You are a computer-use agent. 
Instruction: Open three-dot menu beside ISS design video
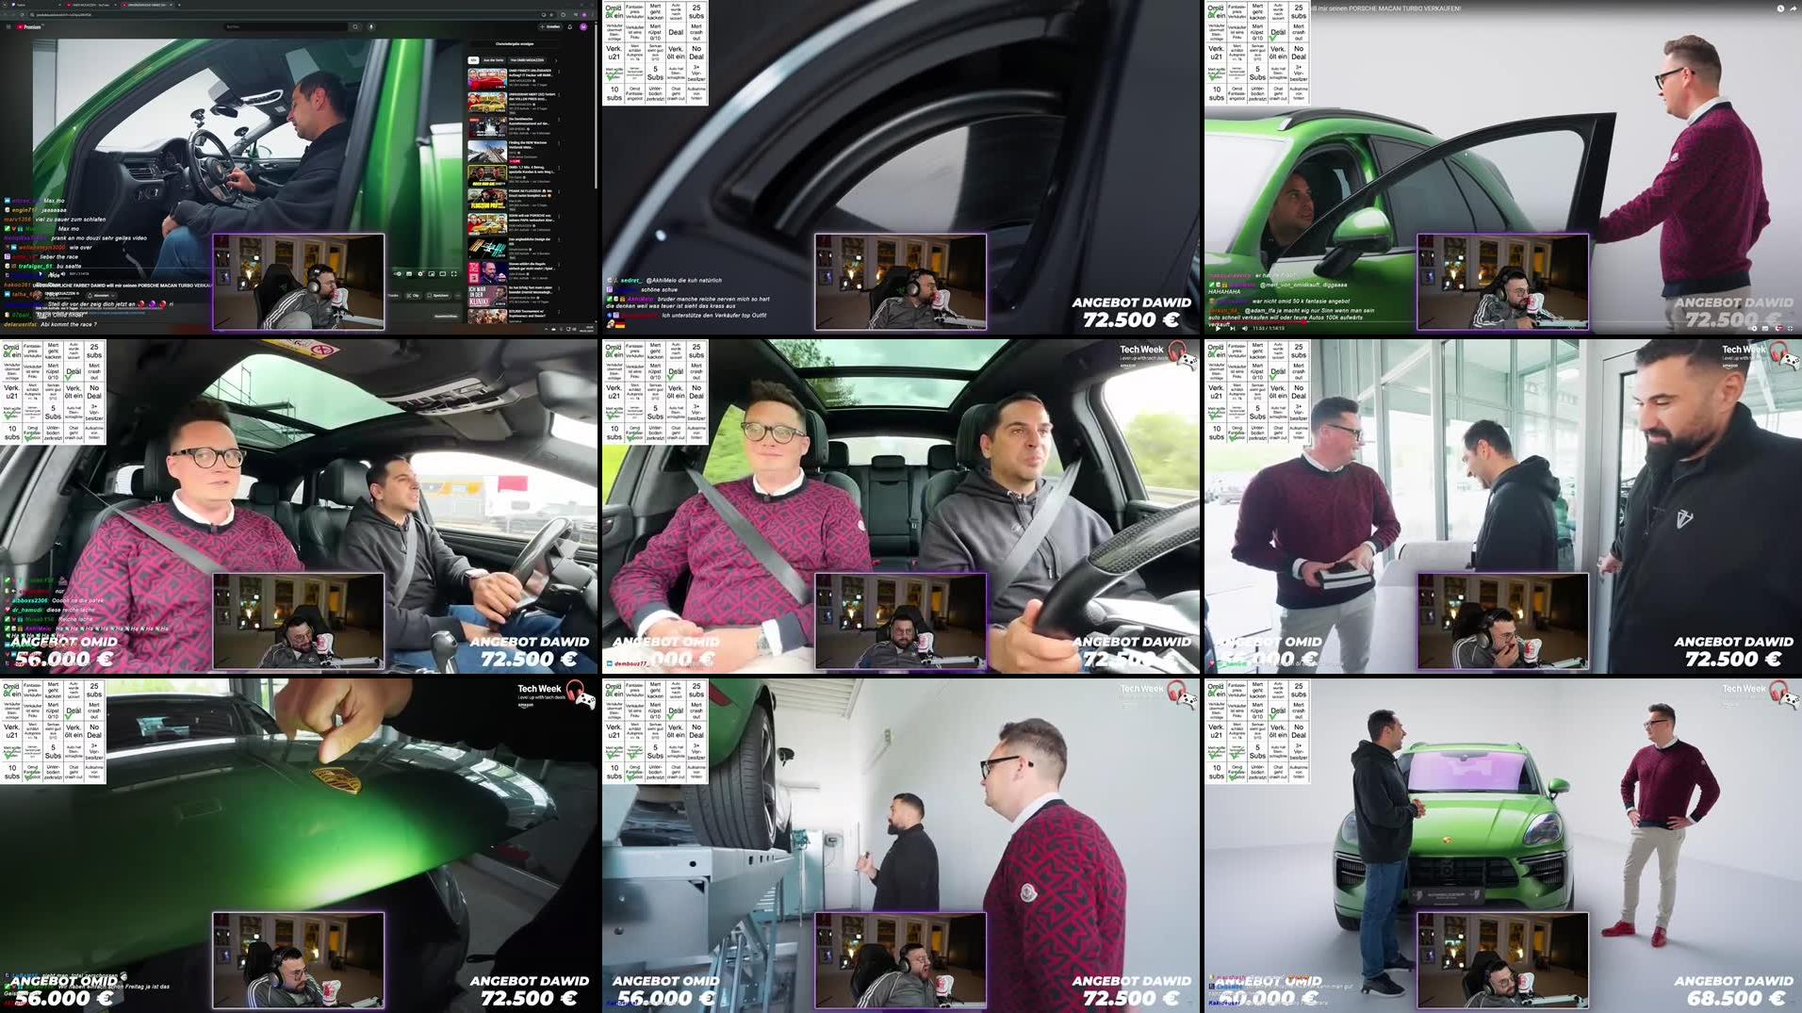[x=559, y=241]
